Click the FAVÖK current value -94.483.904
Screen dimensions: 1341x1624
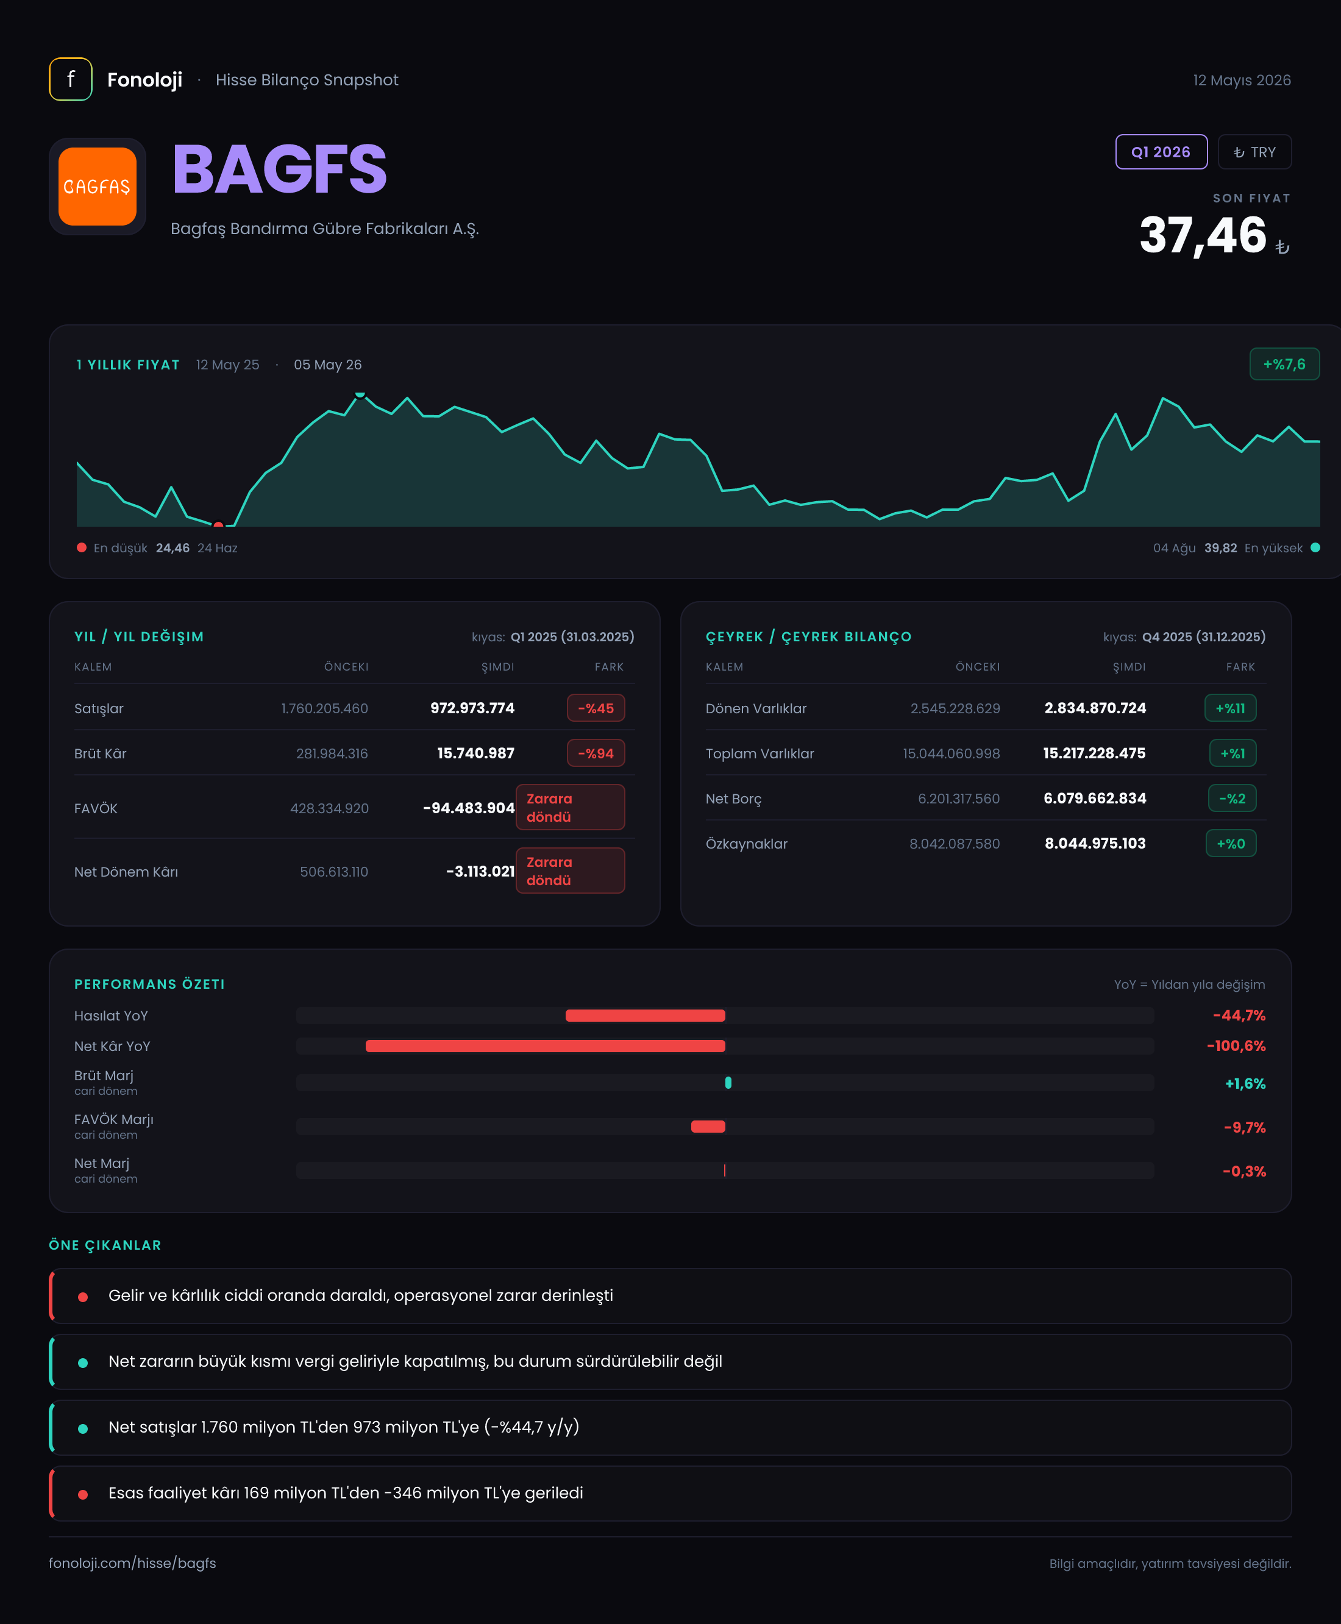(469, 808)
